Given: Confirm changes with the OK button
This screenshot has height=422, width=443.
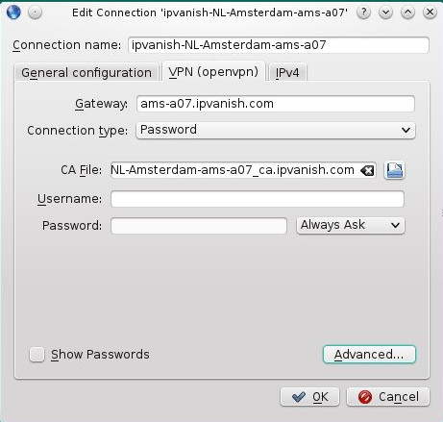Looking at the screenshot, I should (x=309, y=397).
